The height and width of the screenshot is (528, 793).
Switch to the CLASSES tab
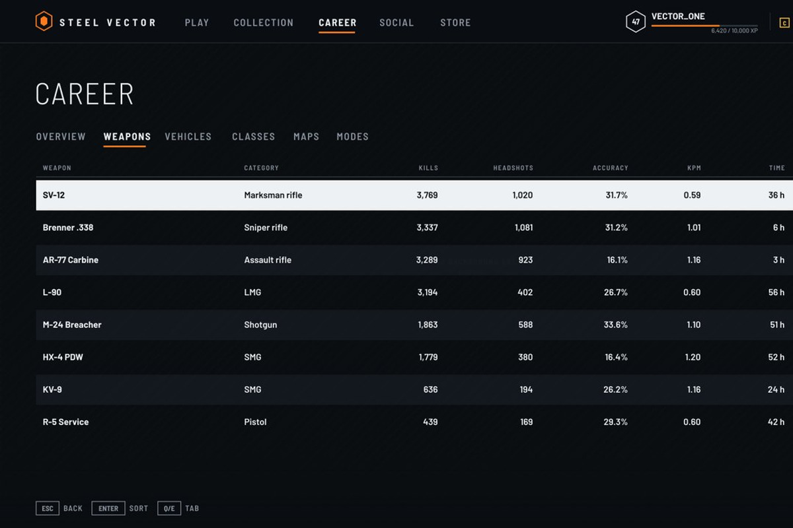253,137
